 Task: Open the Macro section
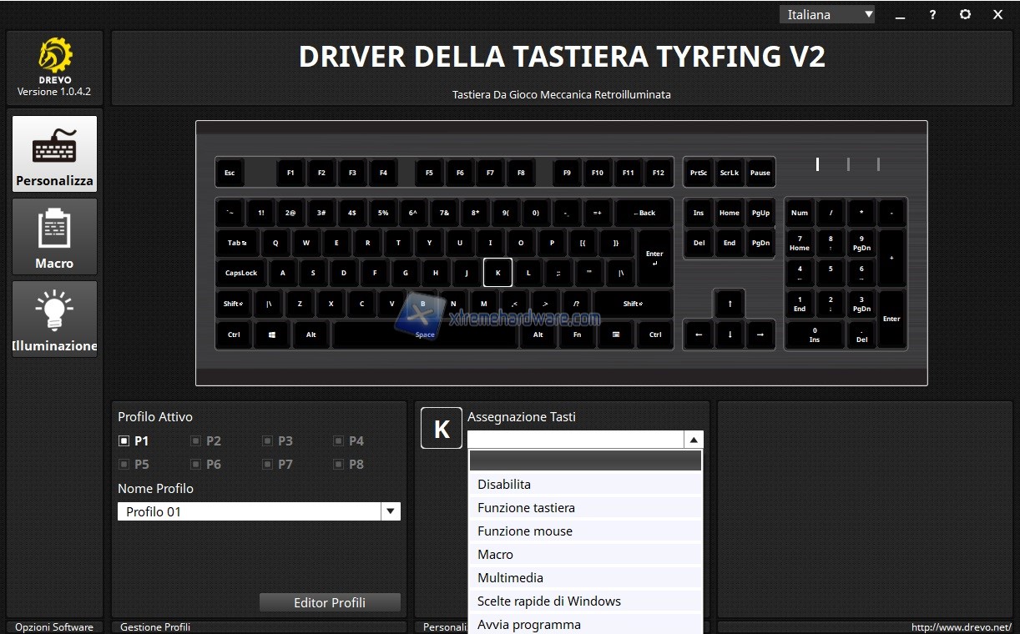click(x=54, y=236)
